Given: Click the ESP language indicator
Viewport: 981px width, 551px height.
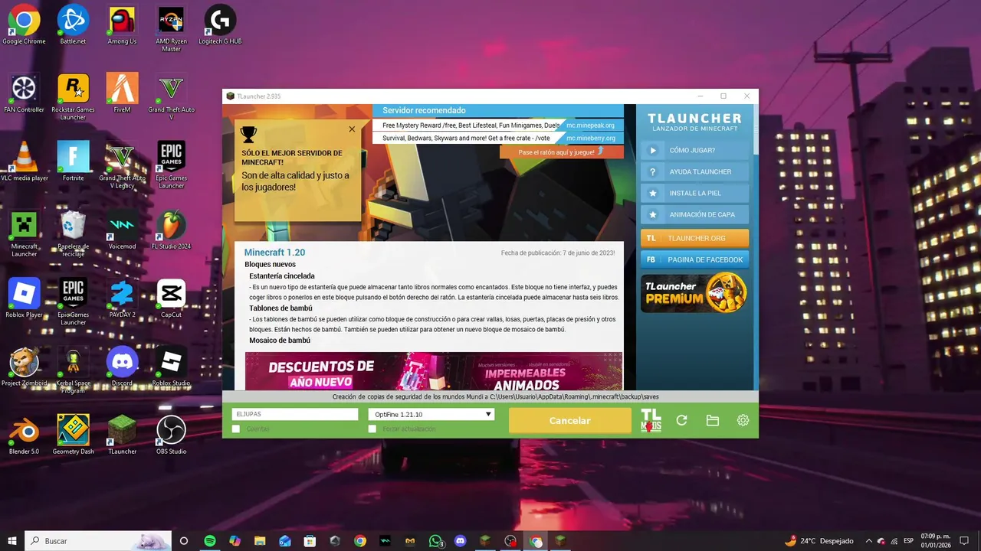Looking at the screenshot, I should coord(909,540).
